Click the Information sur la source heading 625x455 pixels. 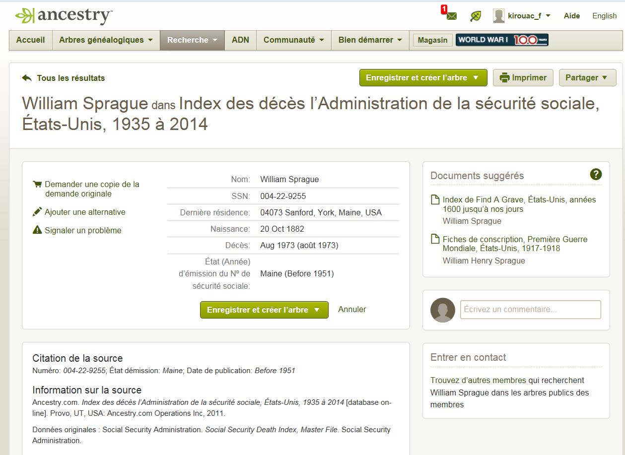tap(87, 390)
